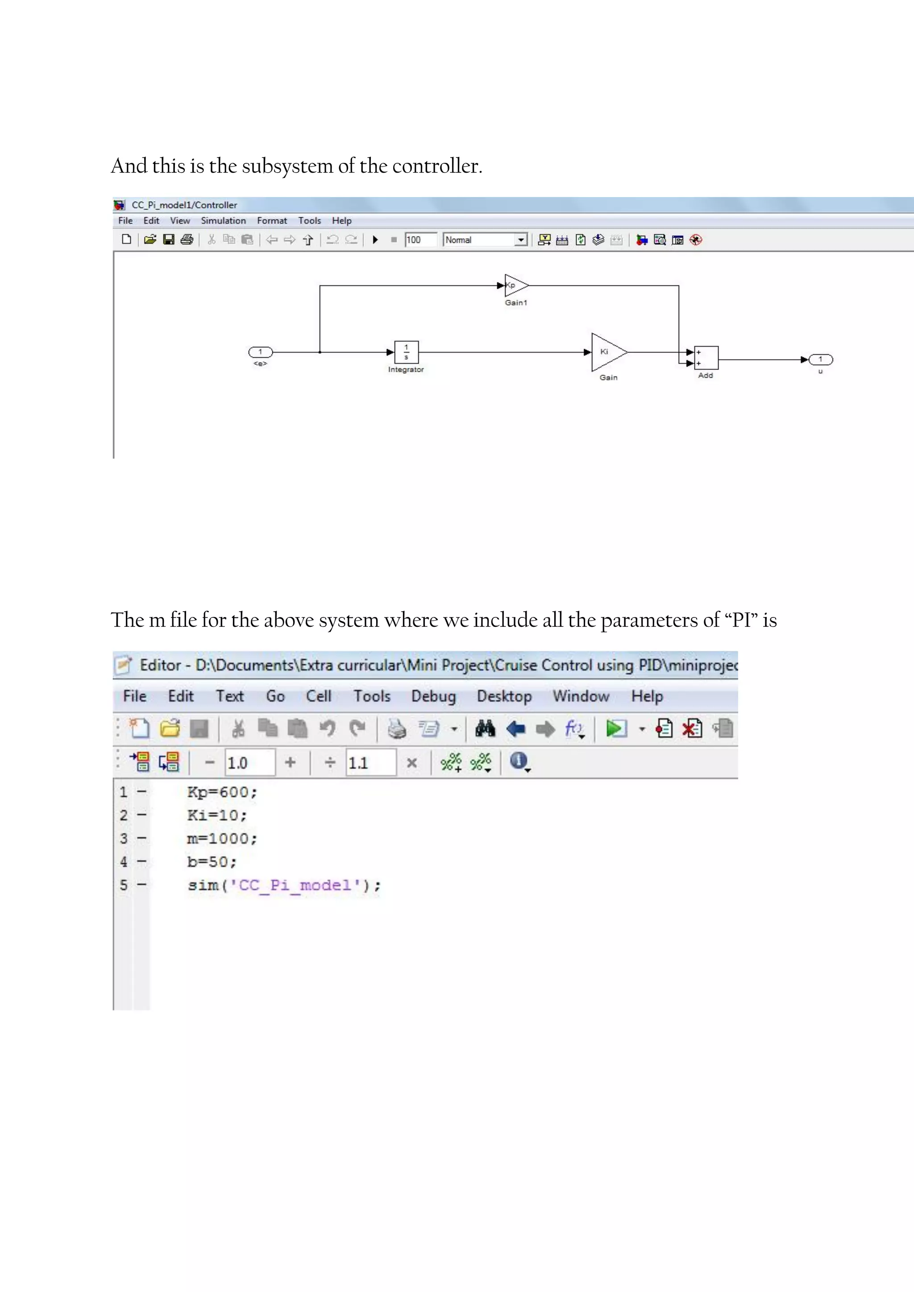Open the cell title %% dropdown
This screenshot has width=914, height=1292.
(x=481, y=762)
